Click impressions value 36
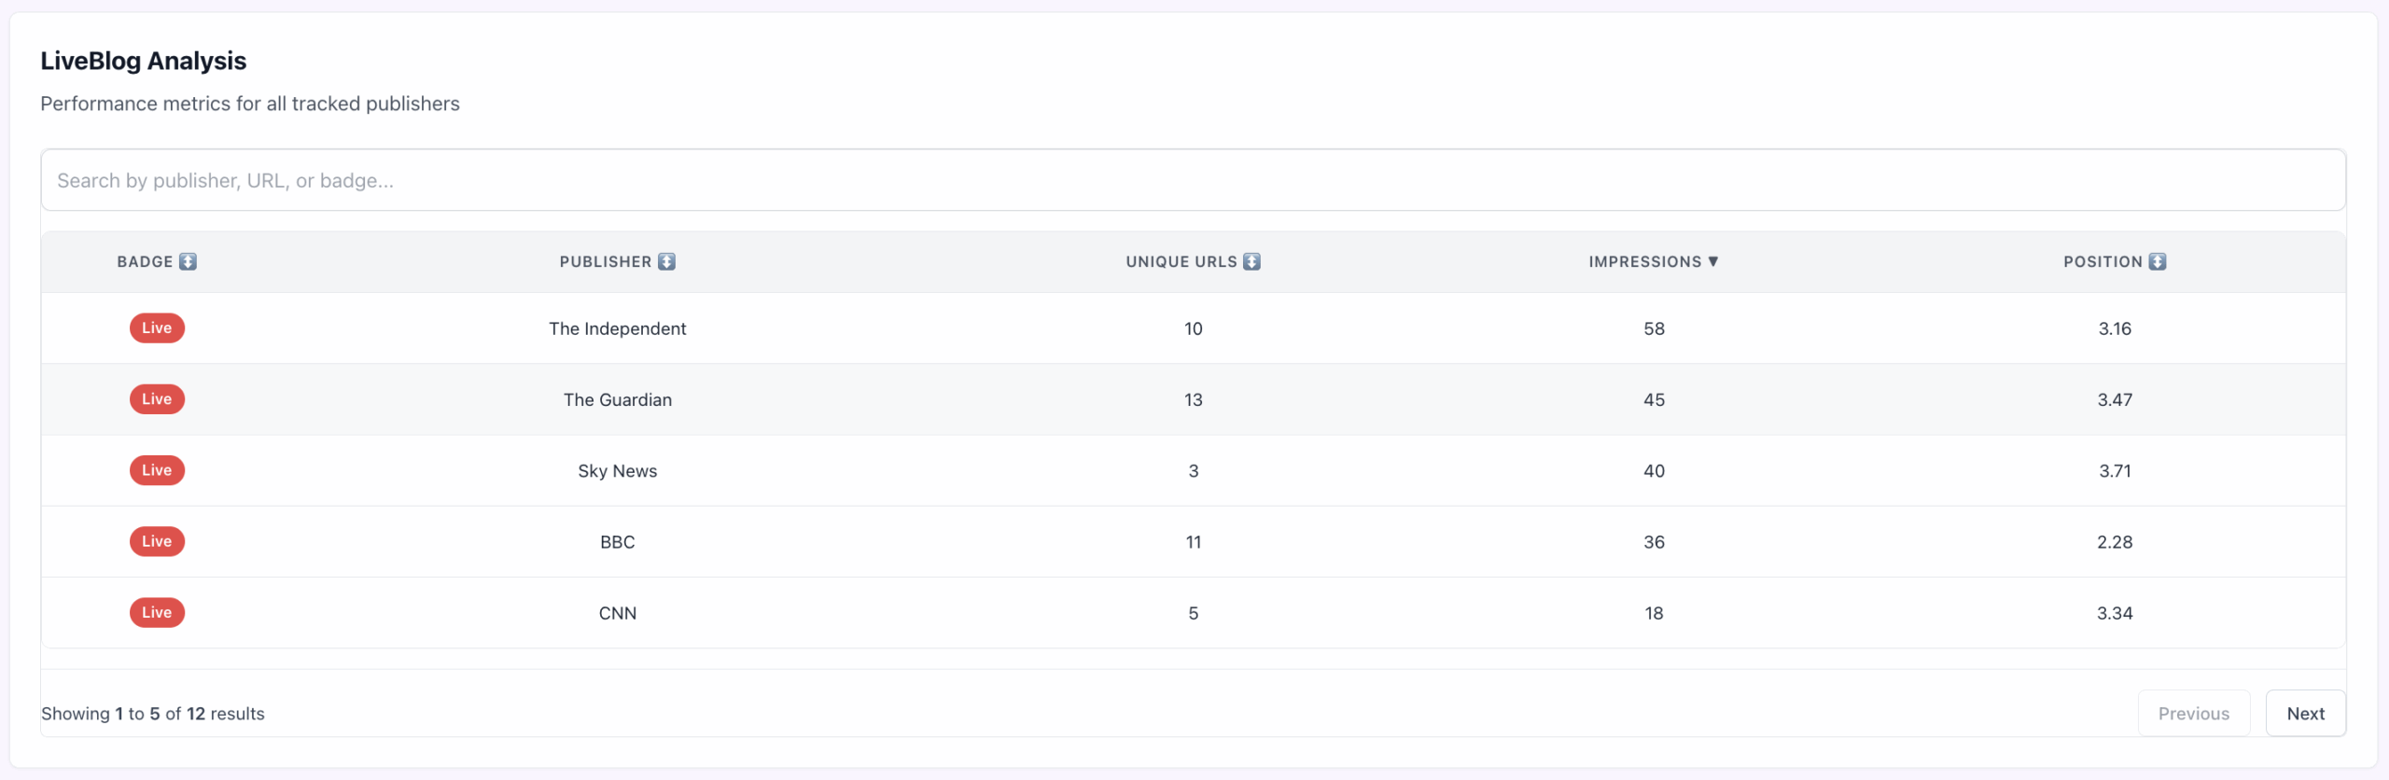Viewport: 2389px width, 780px height. click(1654, 542)
